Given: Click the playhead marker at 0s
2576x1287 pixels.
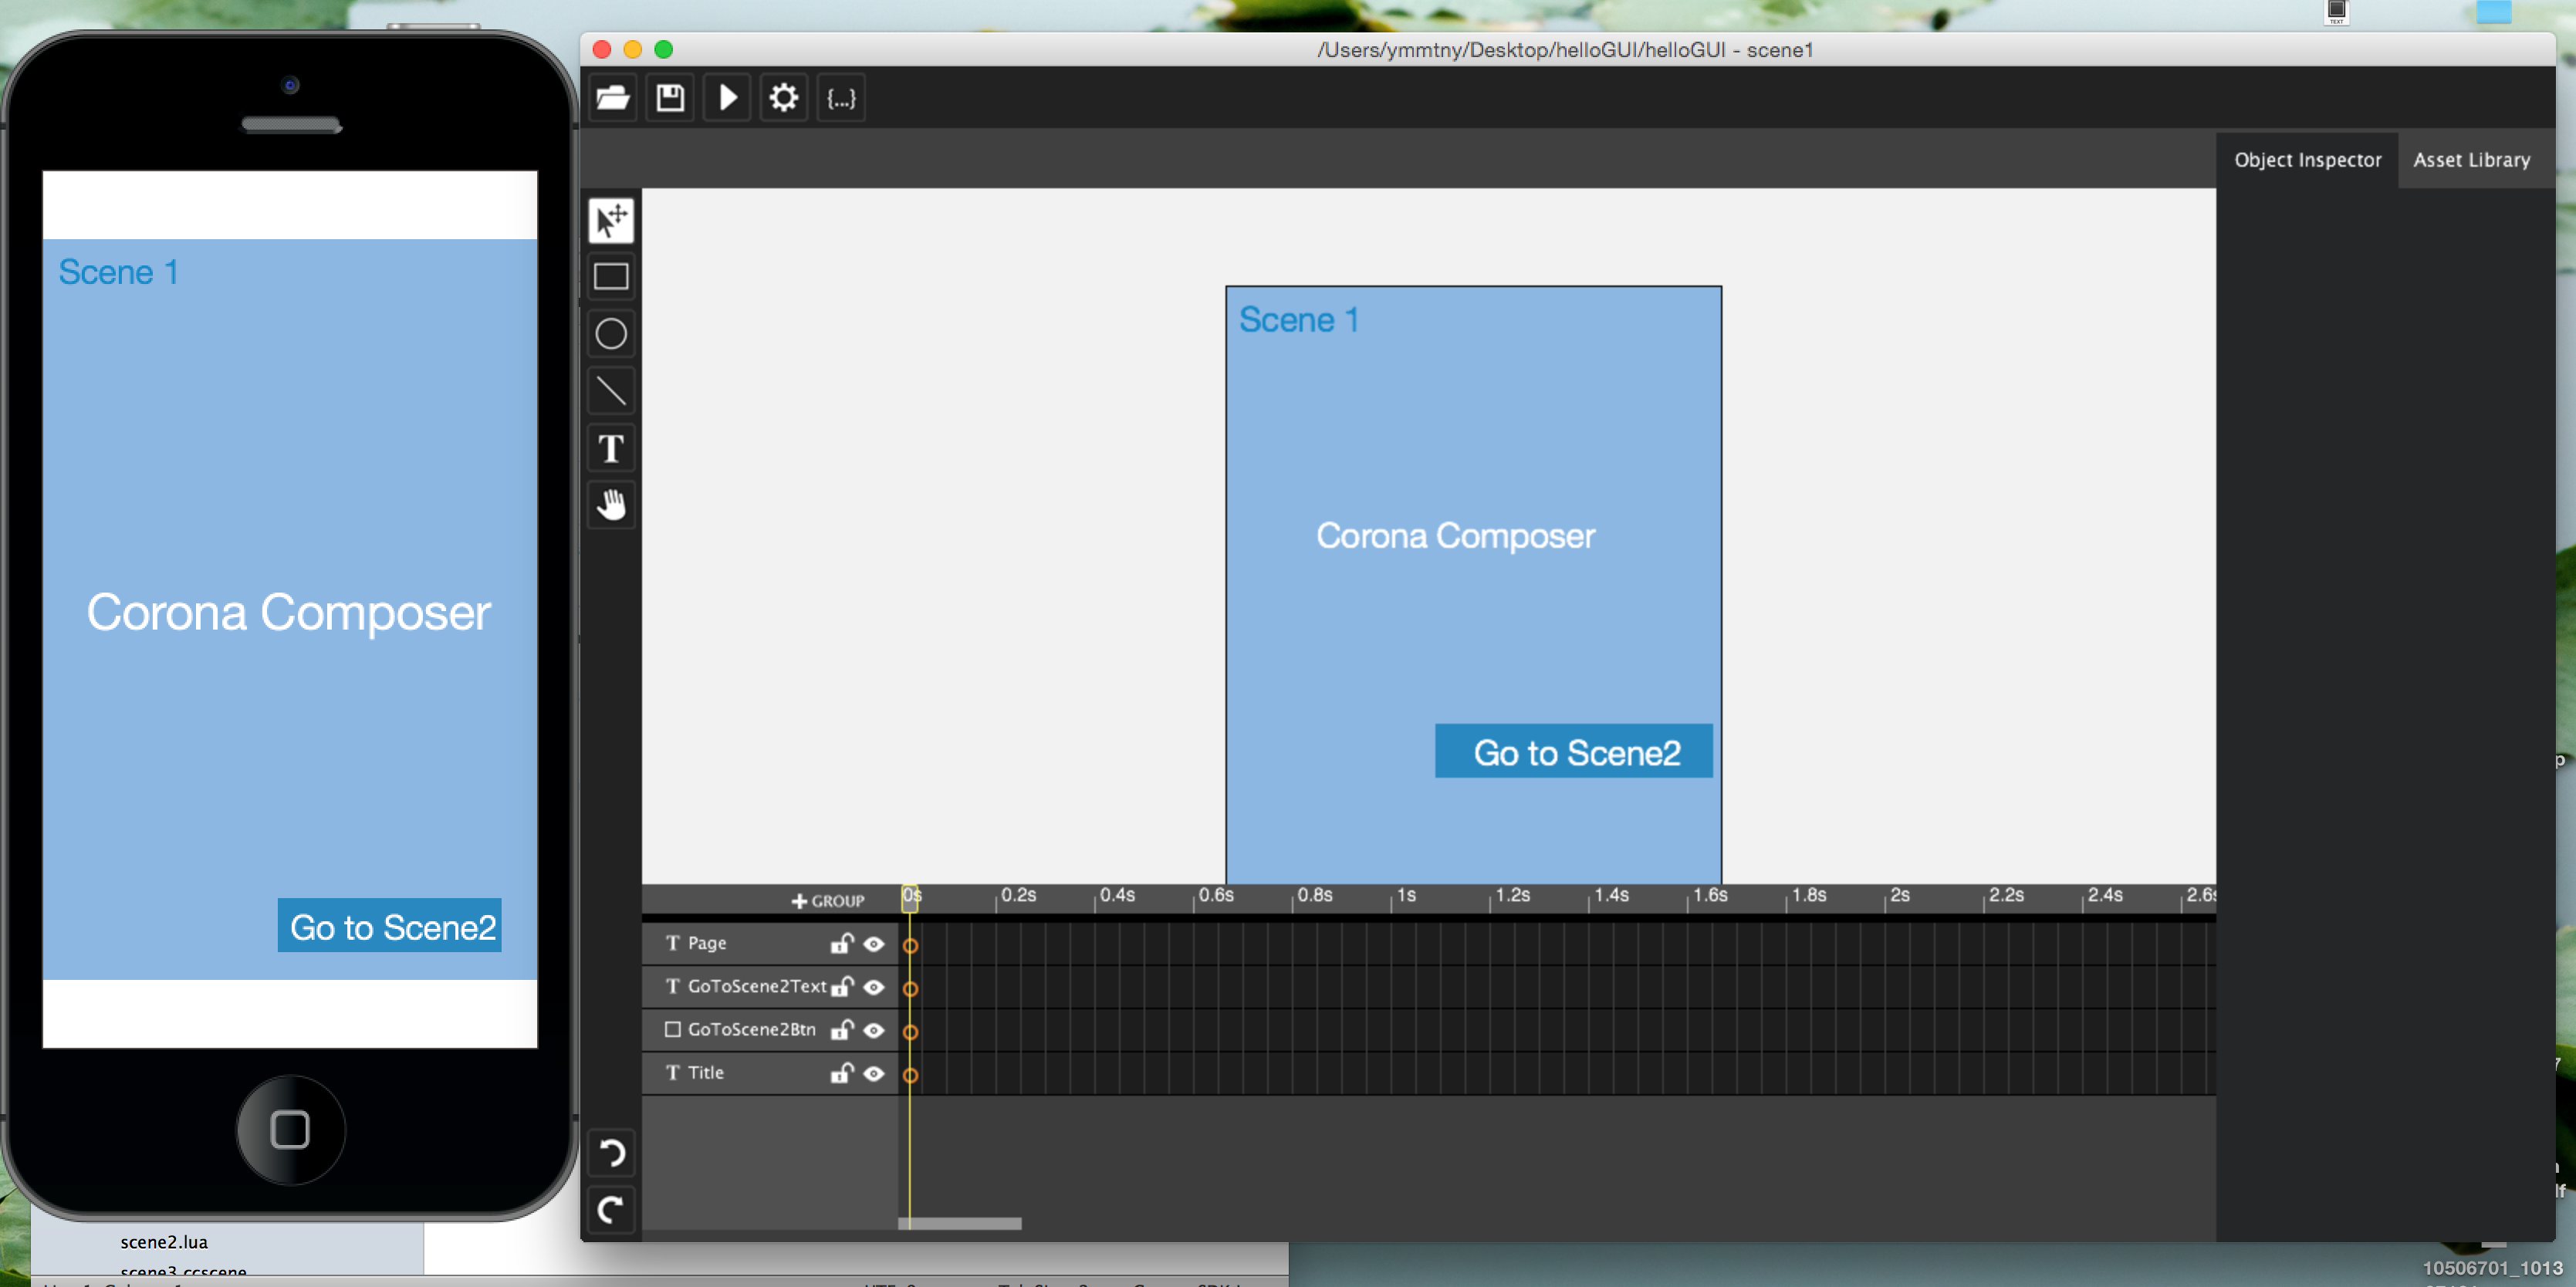Looking at the screenshot, I should (910, 897).
